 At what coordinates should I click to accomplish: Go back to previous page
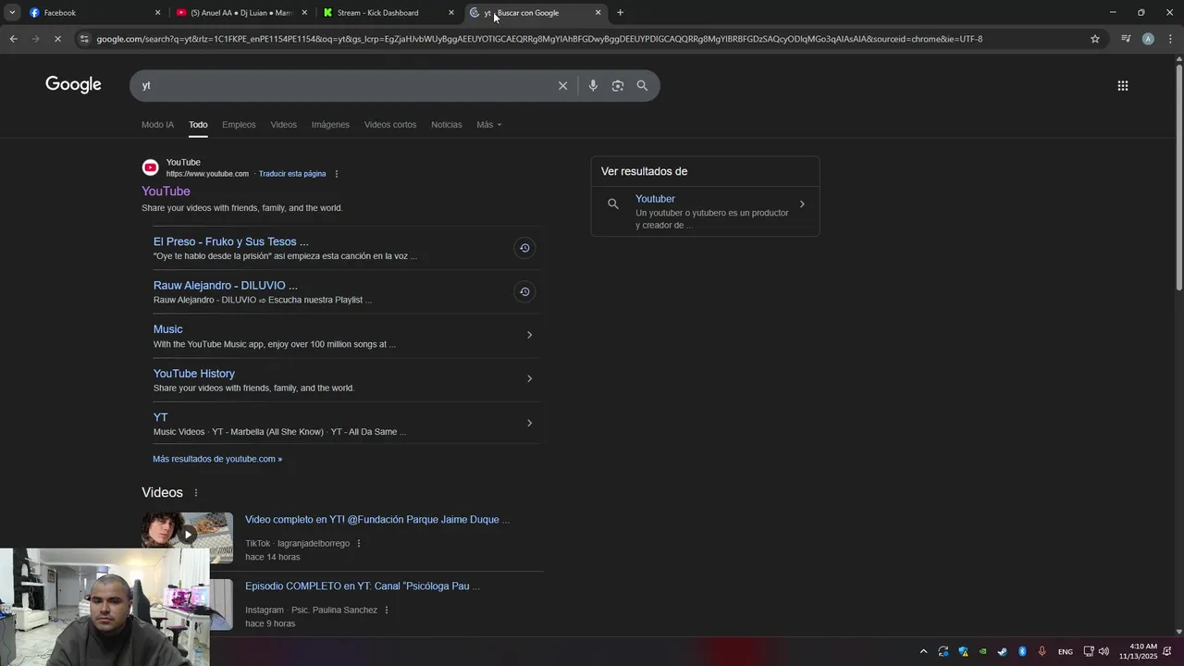pyautogui.click(x=13, y=39)
